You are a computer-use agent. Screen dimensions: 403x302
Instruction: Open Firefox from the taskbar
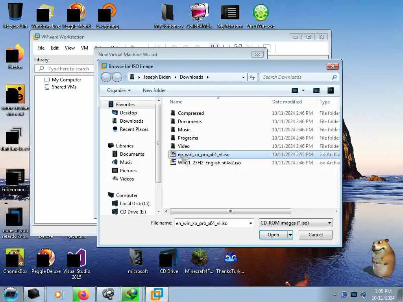point(83,294)
